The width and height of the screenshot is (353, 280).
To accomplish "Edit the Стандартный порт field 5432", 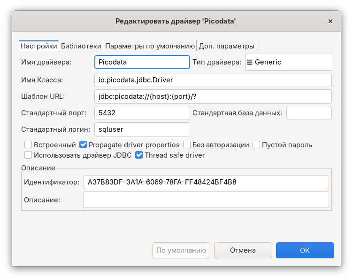I will click(142, 113).
